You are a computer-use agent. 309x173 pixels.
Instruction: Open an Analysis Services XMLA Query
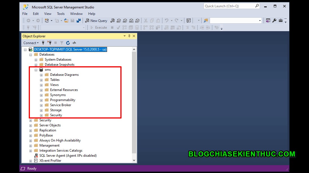click(131, 21)
